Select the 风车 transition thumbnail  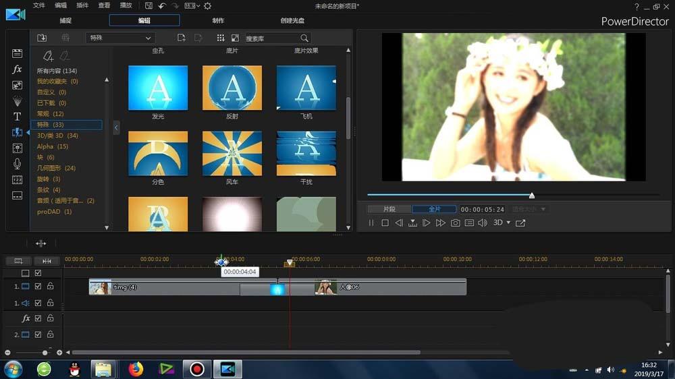pyautogui.click(x=232, y=154)
